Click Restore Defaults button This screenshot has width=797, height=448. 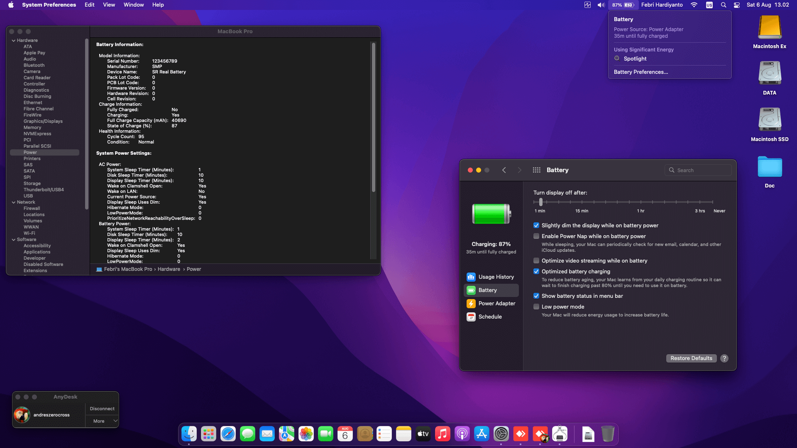tap(691, 358)
